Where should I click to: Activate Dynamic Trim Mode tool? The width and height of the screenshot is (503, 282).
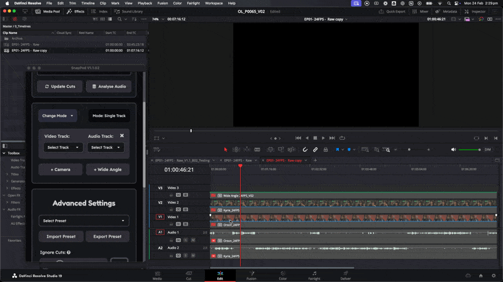(246, 150)
